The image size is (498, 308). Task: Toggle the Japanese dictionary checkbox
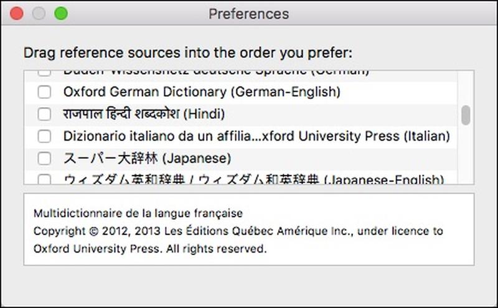coord(44,159)
